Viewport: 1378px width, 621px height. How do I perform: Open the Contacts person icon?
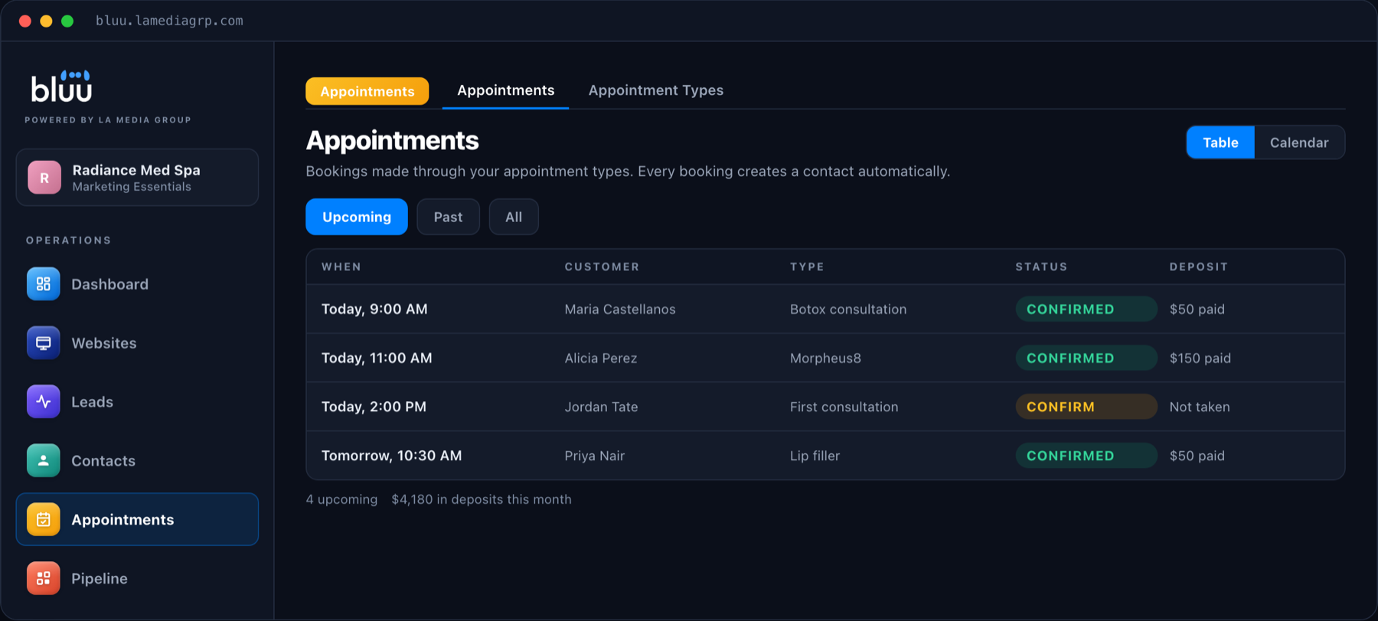(x=44, y=461)
